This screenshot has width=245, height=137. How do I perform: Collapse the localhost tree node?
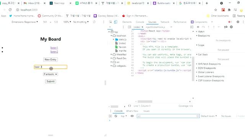point(111,35)
